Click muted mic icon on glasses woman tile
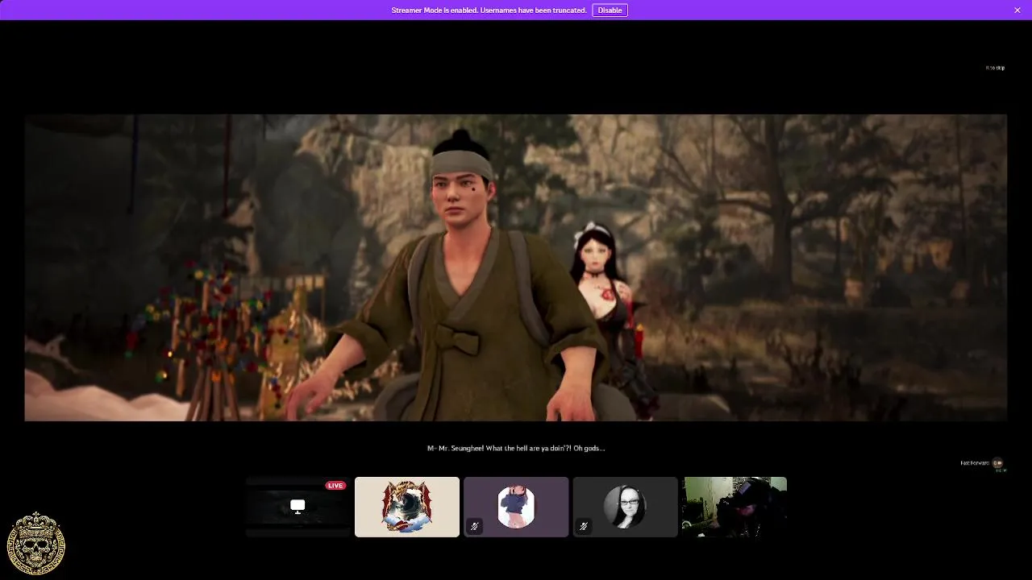 click(x=583, y=526)
